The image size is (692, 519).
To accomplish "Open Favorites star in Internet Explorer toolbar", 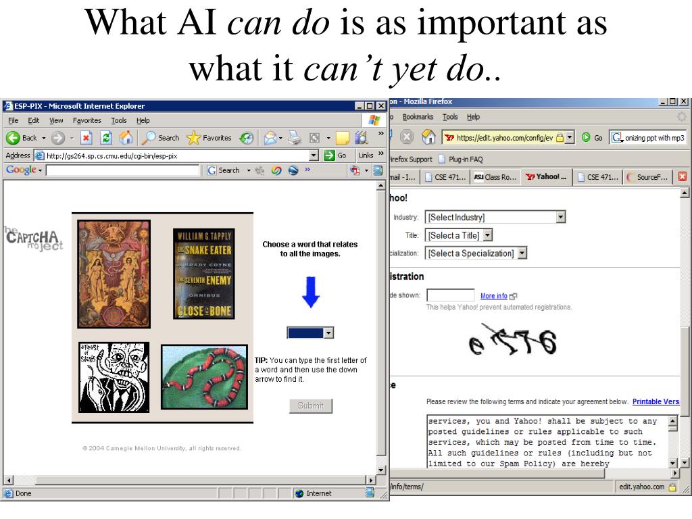I will tap(209, 138).
